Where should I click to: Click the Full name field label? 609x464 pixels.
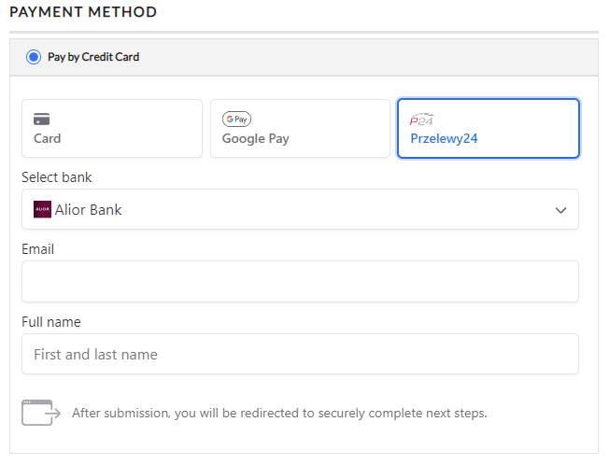[x=51, y=322]
